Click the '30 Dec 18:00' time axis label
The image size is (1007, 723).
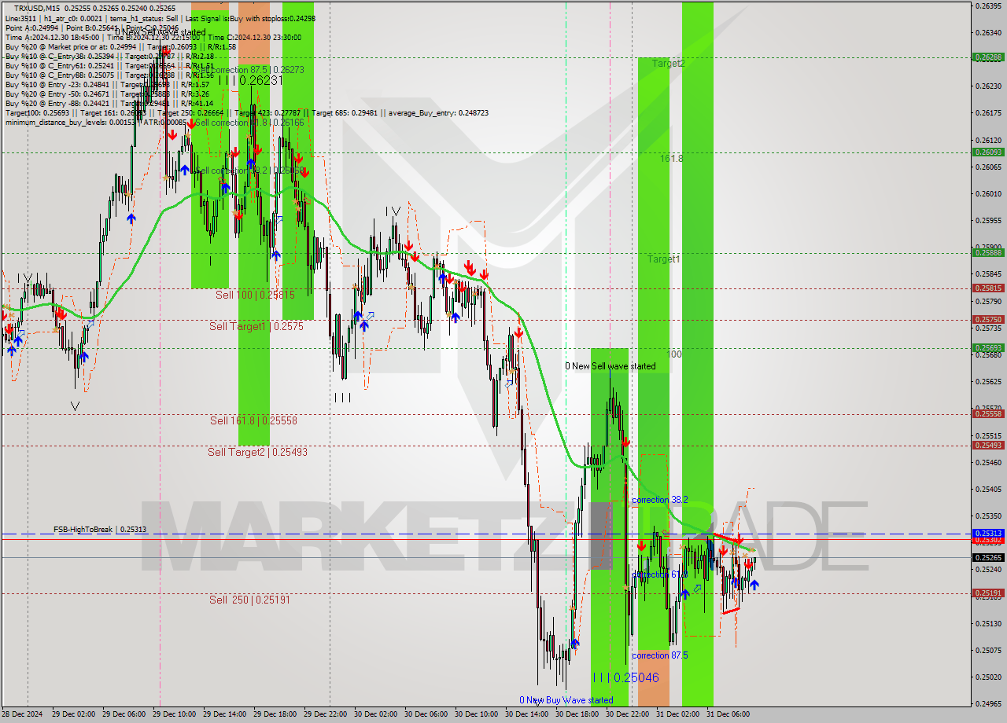pos(576,714)
